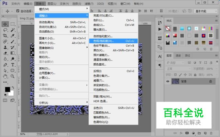Select the Eraser tool
This screenshot has width=220, height=137.
pyautogui.click(x=5, y=53)
